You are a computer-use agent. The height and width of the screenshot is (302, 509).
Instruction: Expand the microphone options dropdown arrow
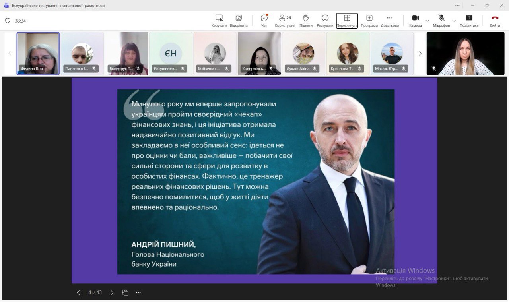click(x=454, y=21)
